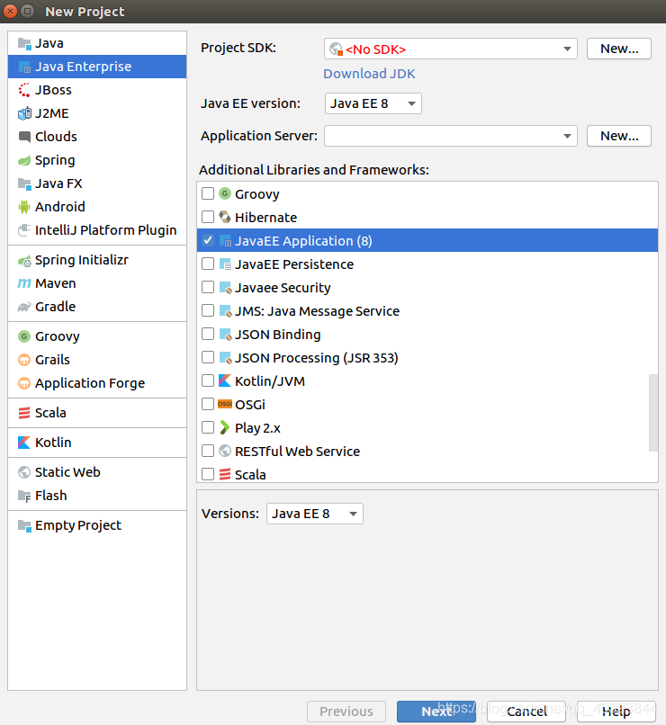
Task: Choose the Maven project type label
Action: click(x=56, y=283)
